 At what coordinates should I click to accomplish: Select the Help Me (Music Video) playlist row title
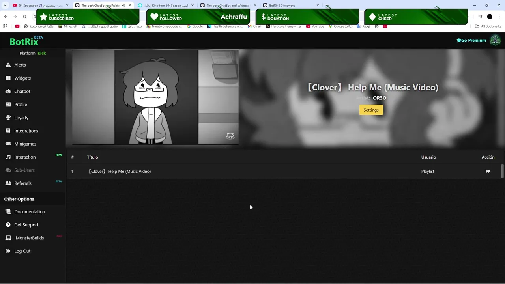coord(119,171)
